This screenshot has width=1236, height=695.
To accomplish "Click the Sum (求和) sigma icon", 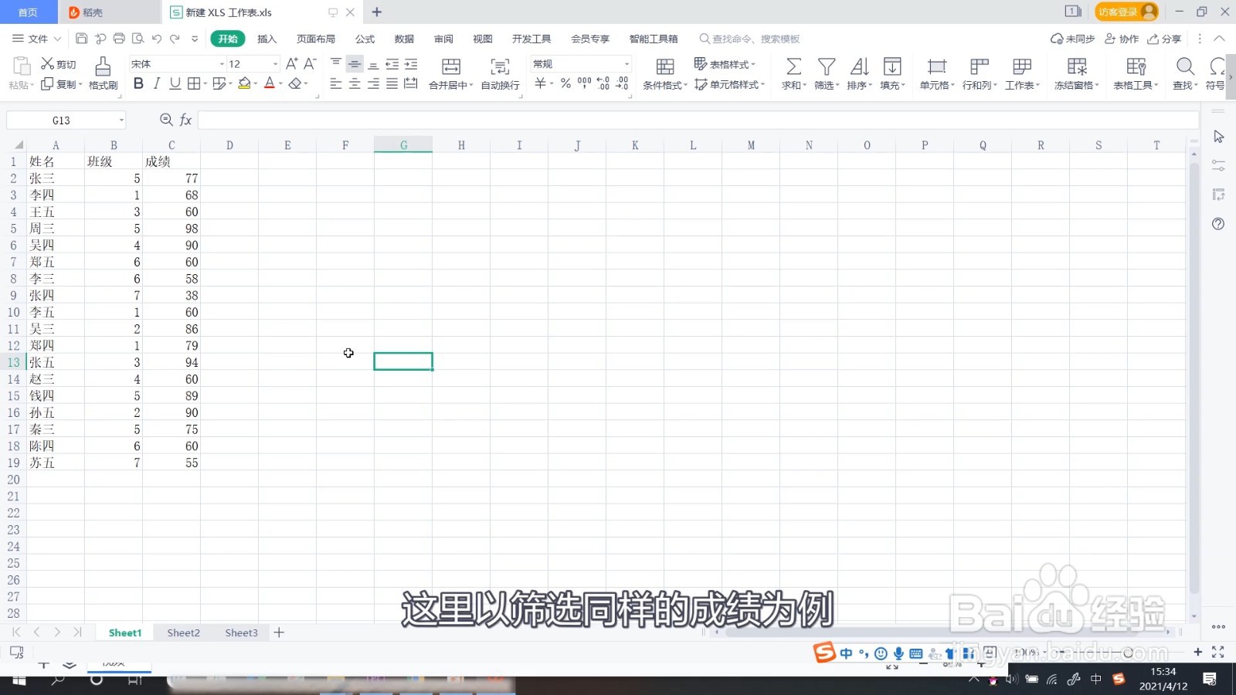I will (x=793, y=67).
